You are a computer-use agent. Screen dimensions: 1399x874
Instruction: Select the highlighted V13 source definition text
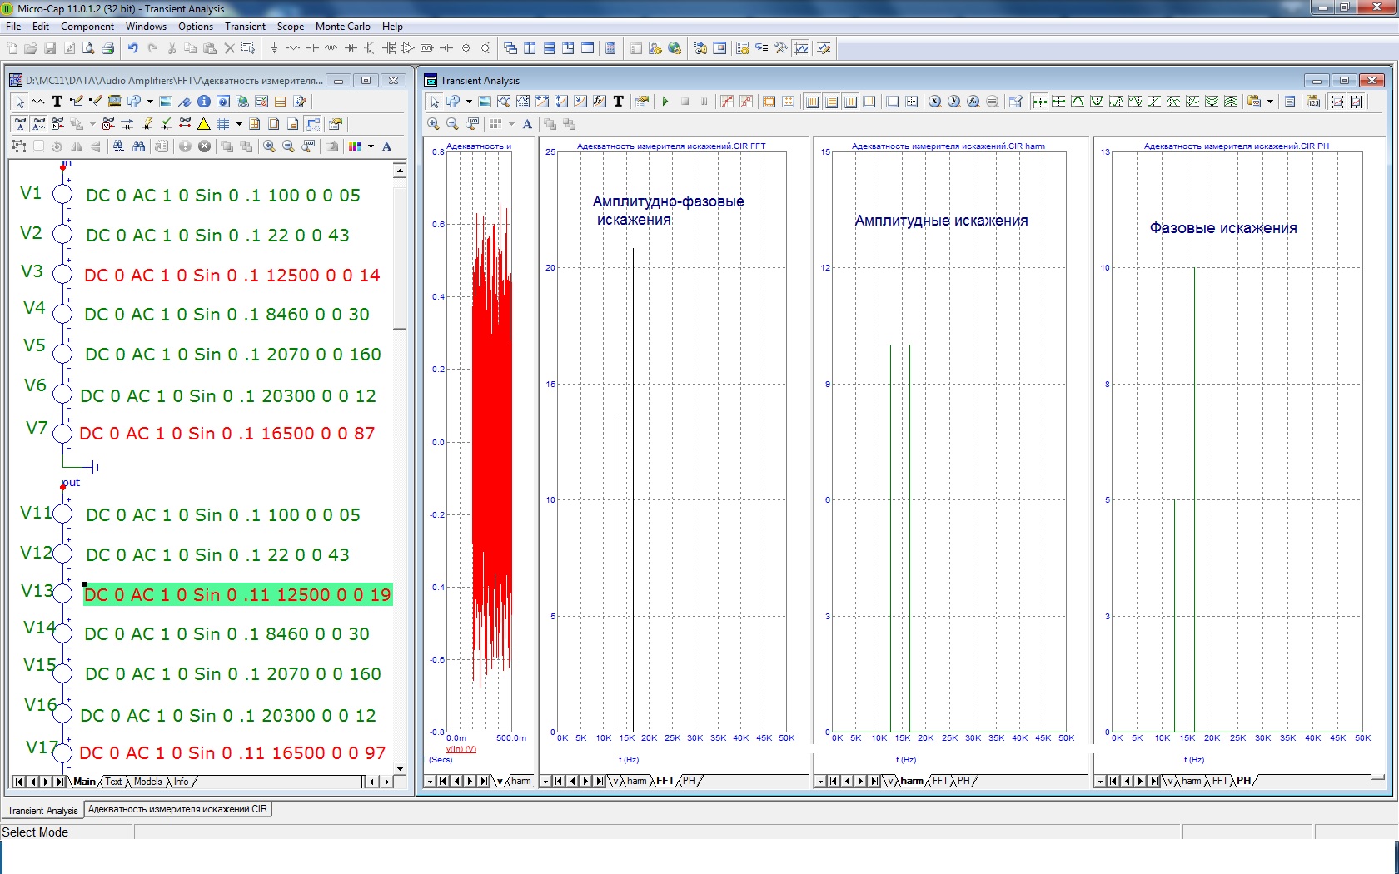[237, 594]
